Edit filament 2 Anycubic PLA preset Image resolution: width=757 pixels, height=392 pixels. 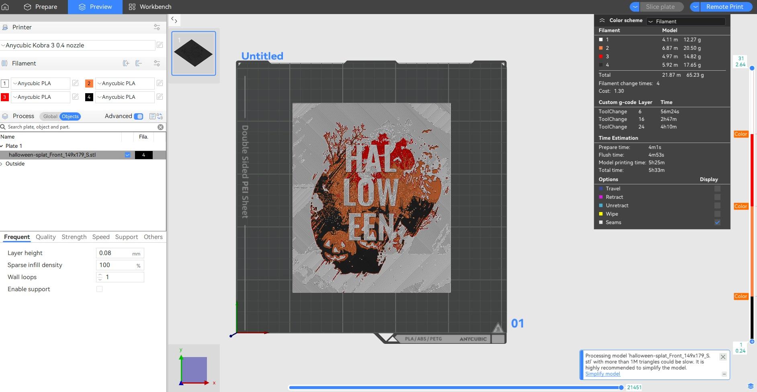(x=160, y=83)
